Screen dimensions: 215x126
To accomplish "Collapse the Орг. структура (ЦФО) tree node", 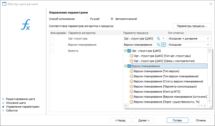I will click(125, 51).
